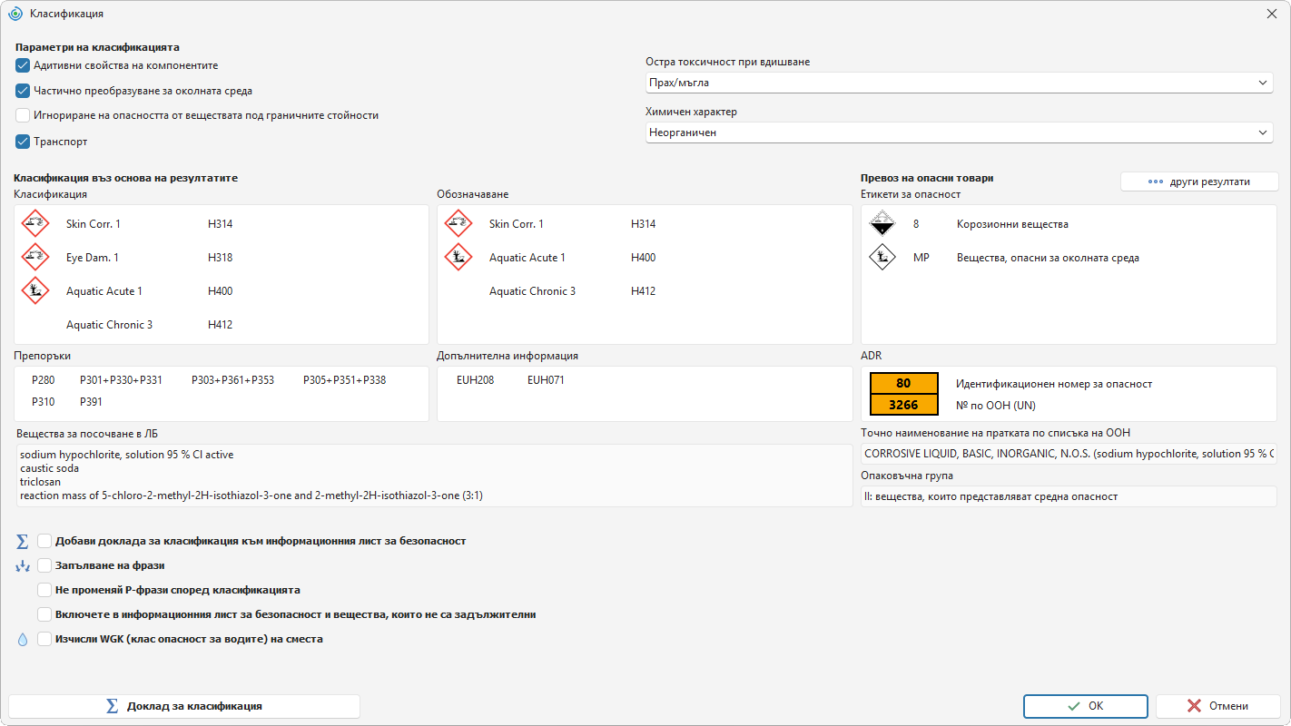The image size is (1291, 726).
Task: Click the corrosion pictogram in the labelling panel
Action: (x=458, y=223)
